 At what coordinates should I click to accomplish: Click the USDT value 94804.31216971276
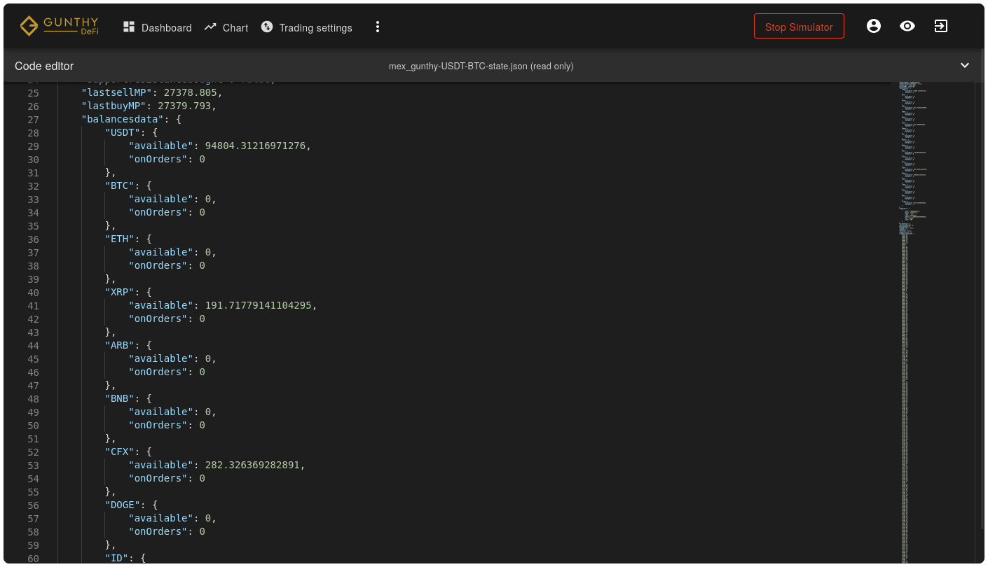click(255, 146)
